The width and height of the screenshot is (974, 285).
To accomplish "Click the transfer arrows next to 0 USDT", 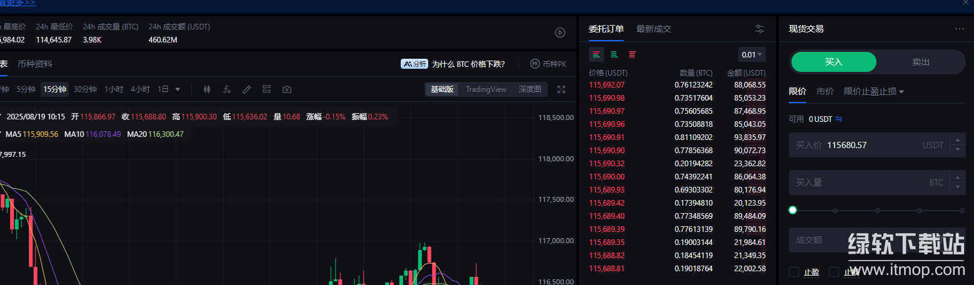I will point(839,119).
